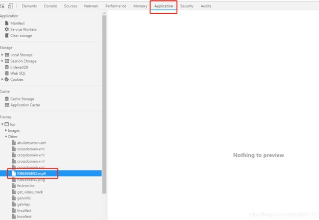Open the Performance tab
Viewport: 319px width, 220px height.
pos(115,6)
